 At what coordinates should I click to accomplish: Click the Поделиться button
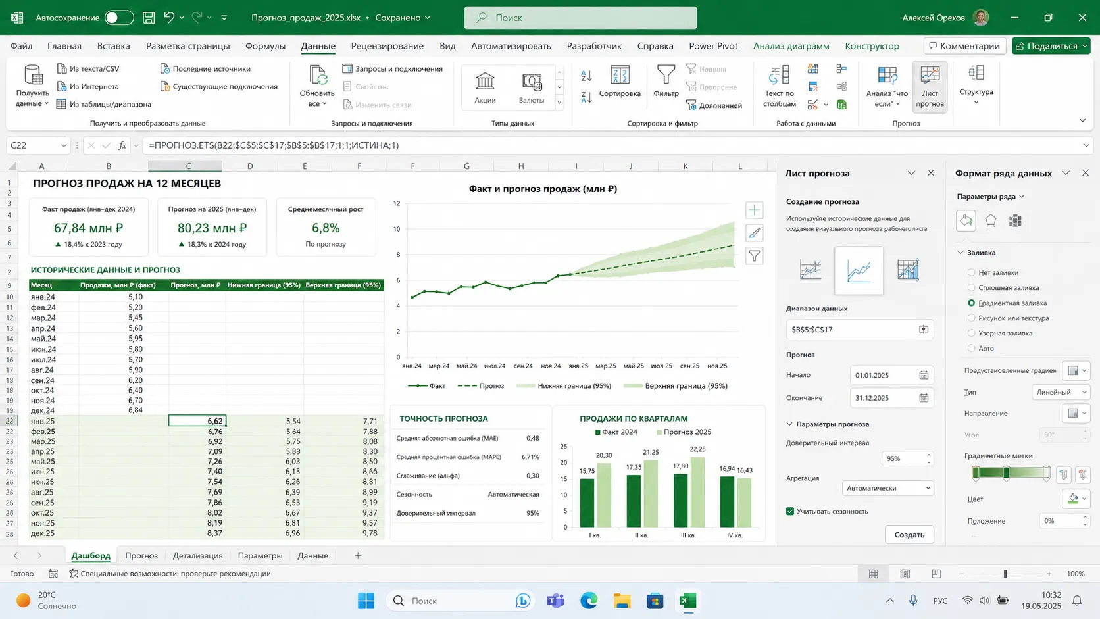[1051, 46]
